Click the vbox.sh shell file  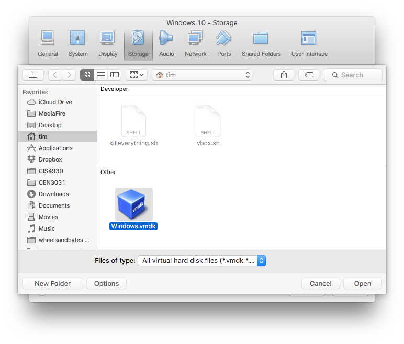pos(208,125)
